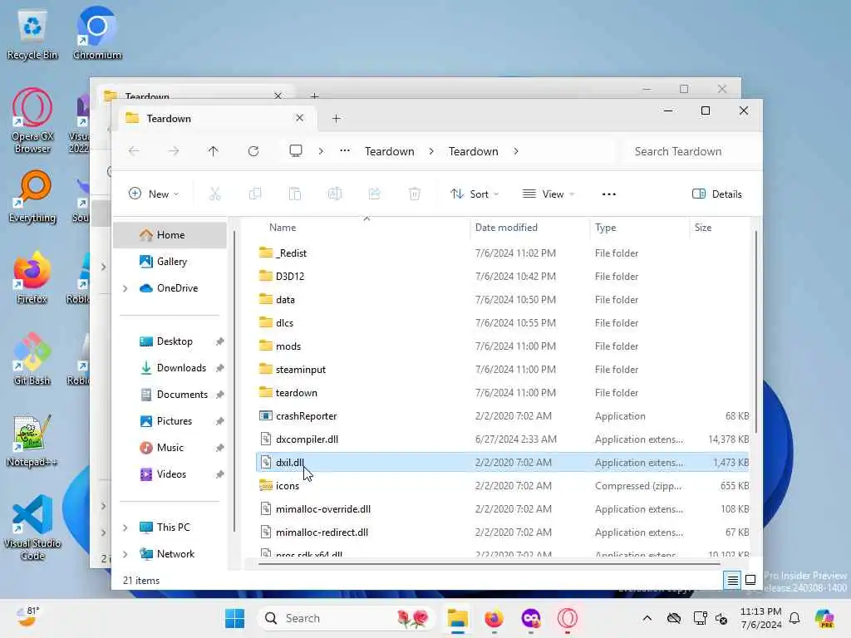
Task: Open the notifications bell icon
Action: pyautogui.click(x=794, y=618)
